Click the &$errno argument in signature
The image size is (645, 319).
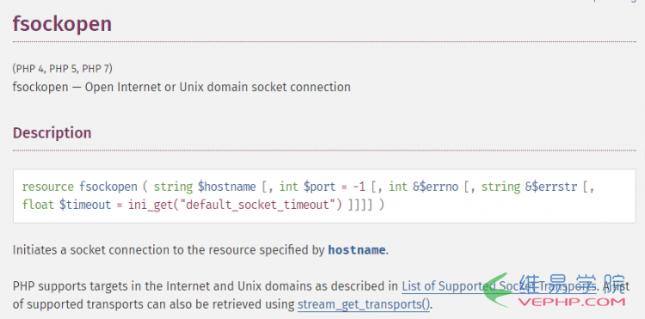436,187
